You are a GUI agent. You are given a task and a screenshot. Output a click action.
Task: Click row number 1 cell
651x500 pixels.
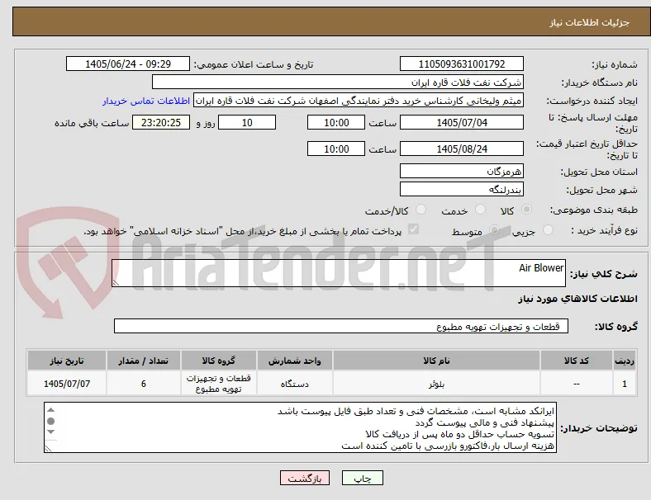pyautogui.click(x=625, y=384)
